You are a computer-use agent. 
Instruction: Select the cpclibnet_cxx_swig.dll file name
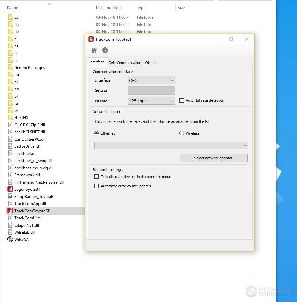tap(34, 168)
